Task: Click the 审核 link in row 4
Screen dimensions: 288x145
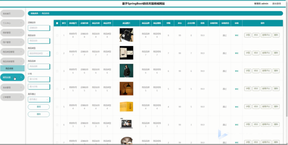Action: pos(236,89)
